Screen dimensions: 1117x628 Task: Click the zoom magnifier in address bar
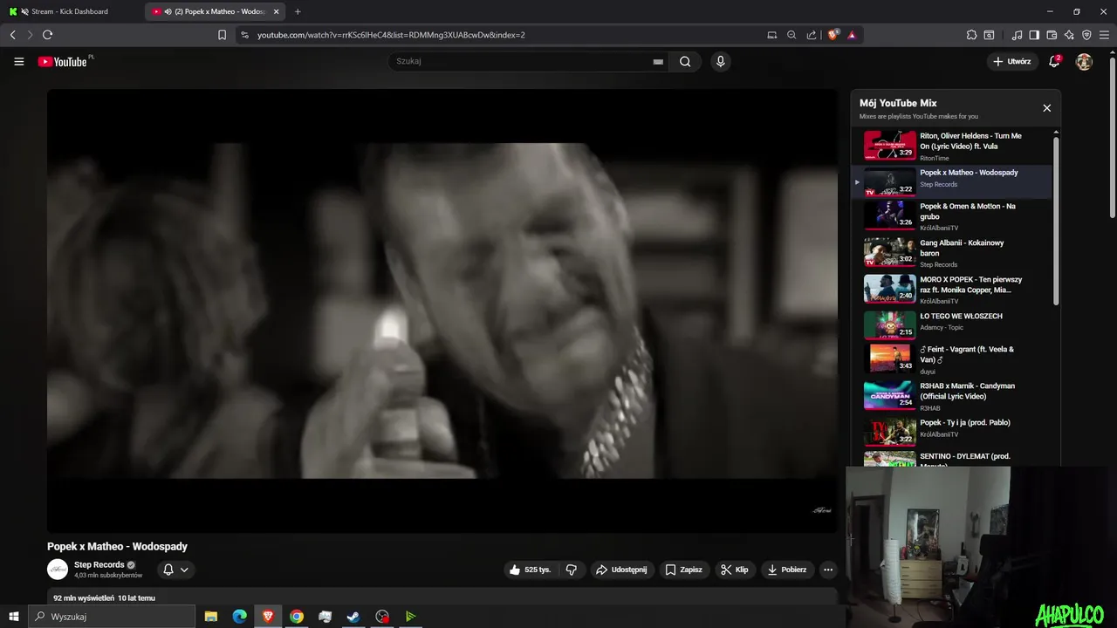coord(791,35)
